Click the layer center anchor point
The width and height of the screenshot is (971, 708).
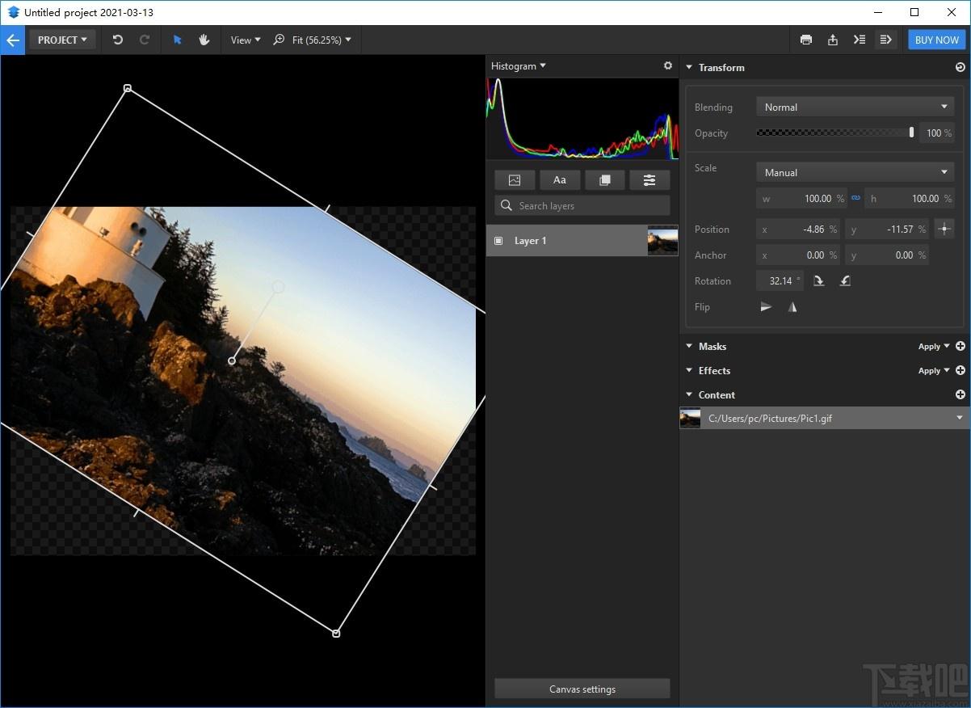click(x=232, y=360)
